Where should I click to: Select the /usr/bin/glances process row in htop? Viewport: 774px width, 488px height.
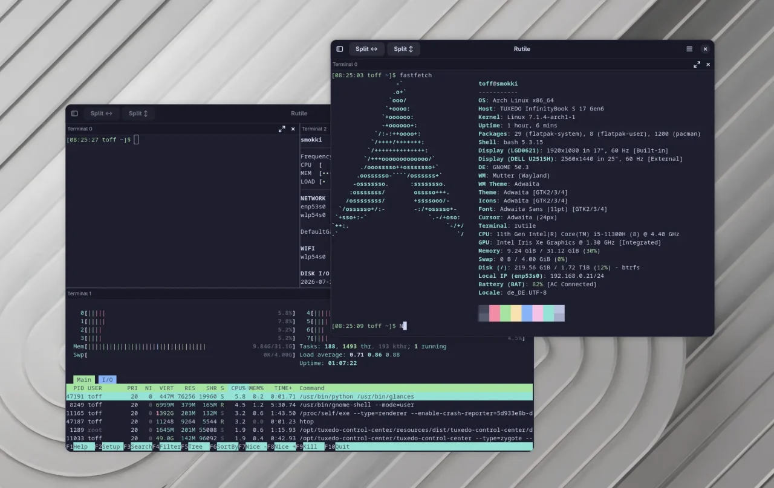(299, 396)
